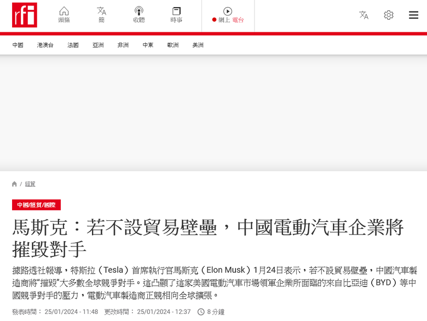Play the 網上電台 live radio
Screen dimensions: 427x321
(x=228, y=15)
